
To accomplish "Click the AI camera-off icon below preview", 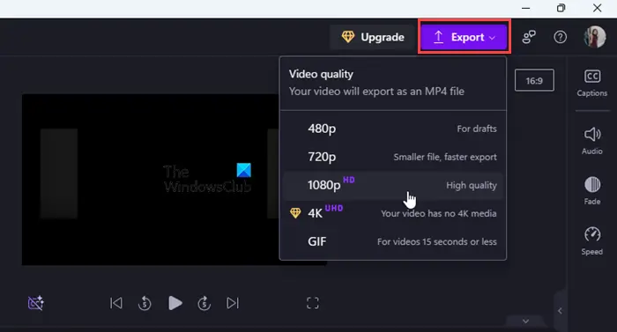I will (x=36, y=303).
